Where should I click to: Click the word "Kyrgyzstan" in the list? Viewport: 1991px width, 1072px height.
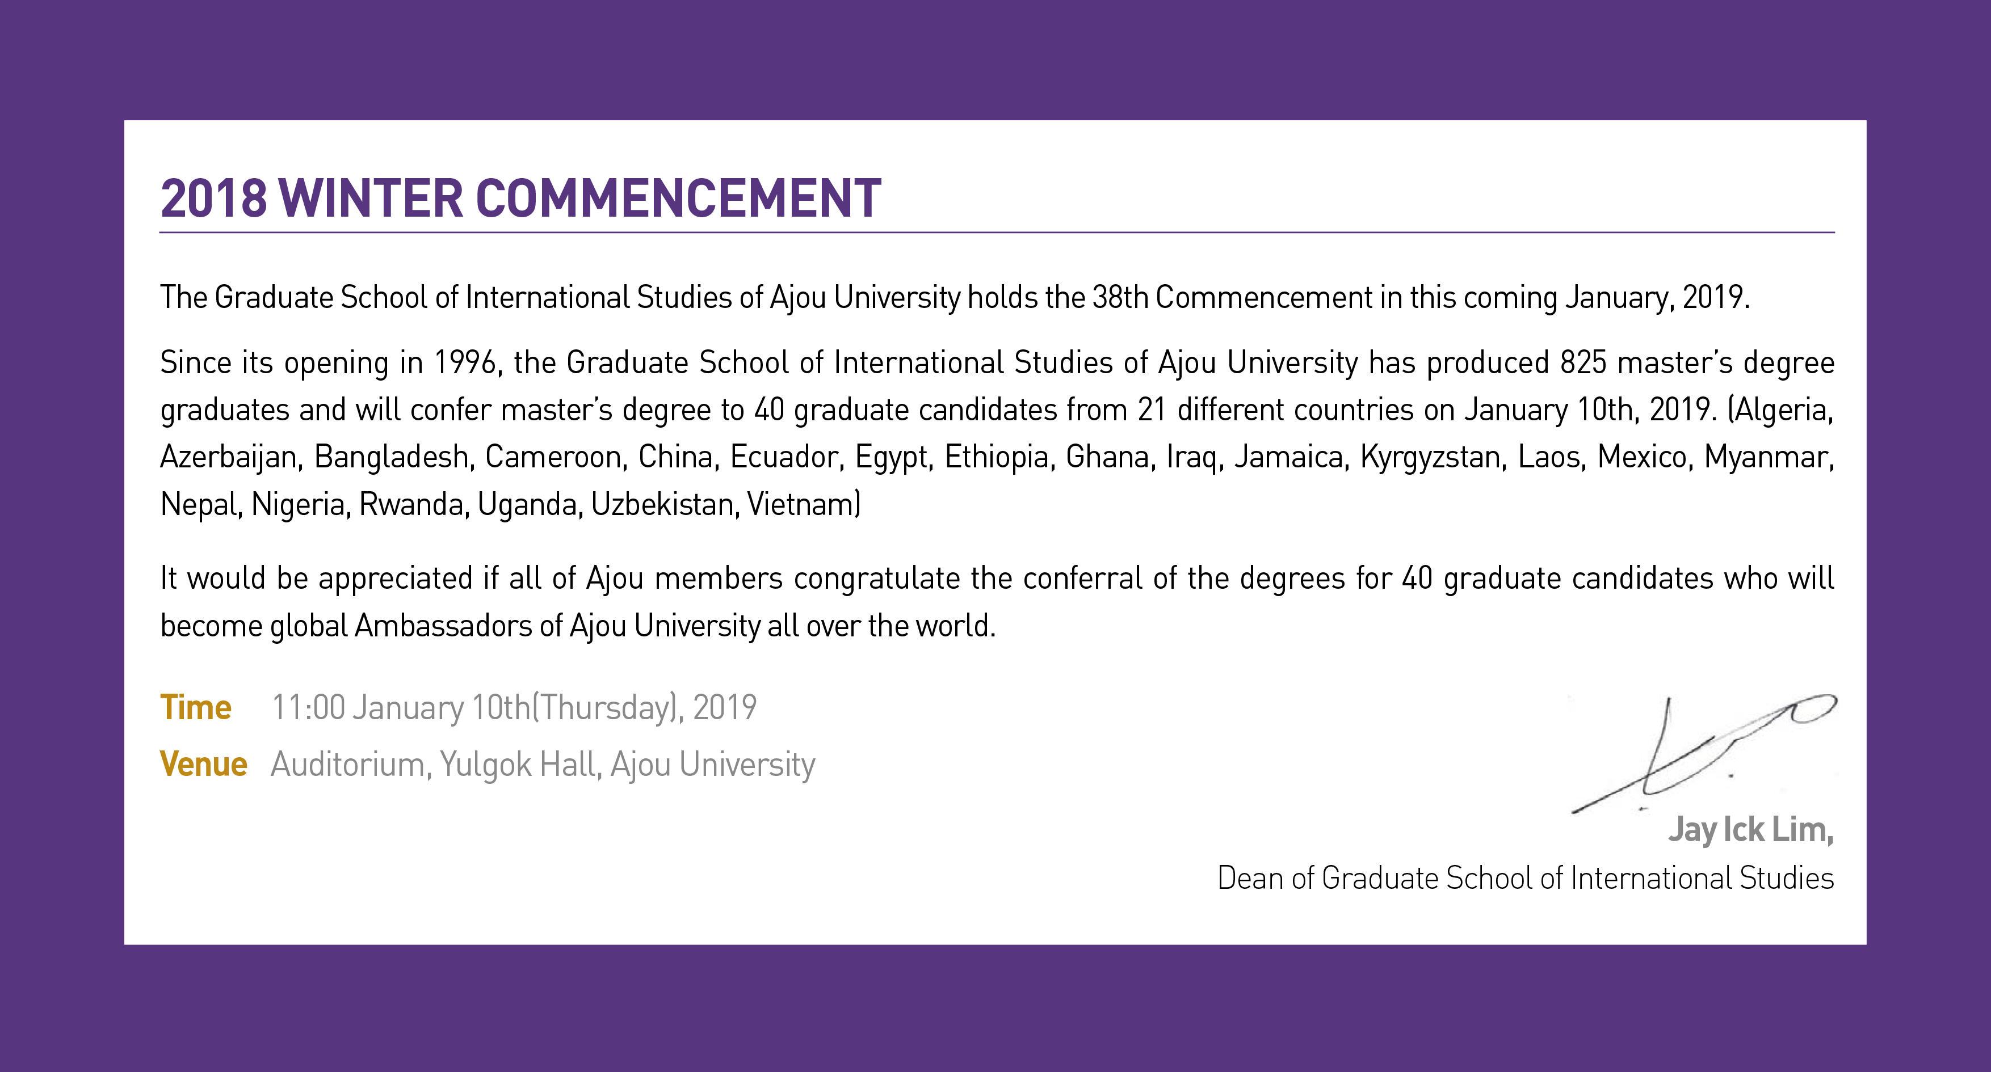[1430, 457]
